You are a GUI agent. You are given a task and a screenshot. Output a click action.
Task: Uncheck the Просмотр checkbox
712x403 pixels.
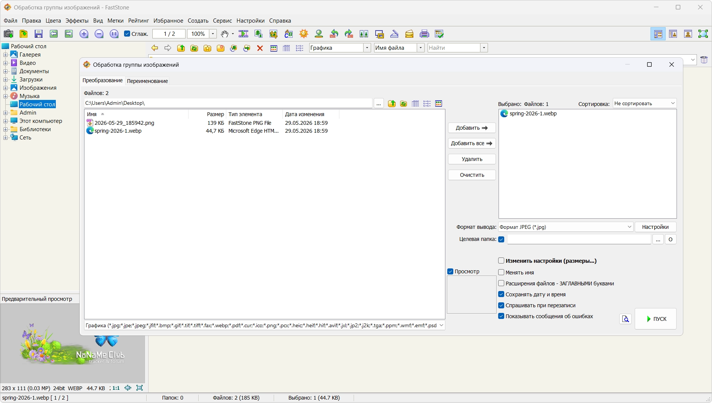(x=450, y=271)
